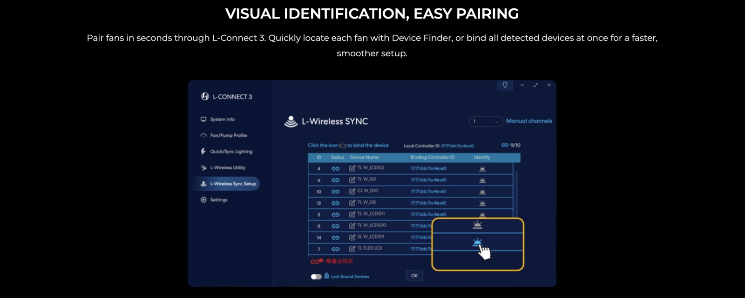Toggle bind link icon for TL W_LCDG2

(335, 169)
